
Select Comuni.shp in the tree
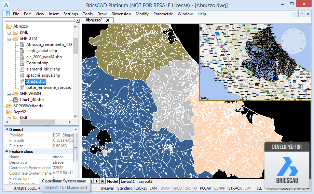pos(38,63)
